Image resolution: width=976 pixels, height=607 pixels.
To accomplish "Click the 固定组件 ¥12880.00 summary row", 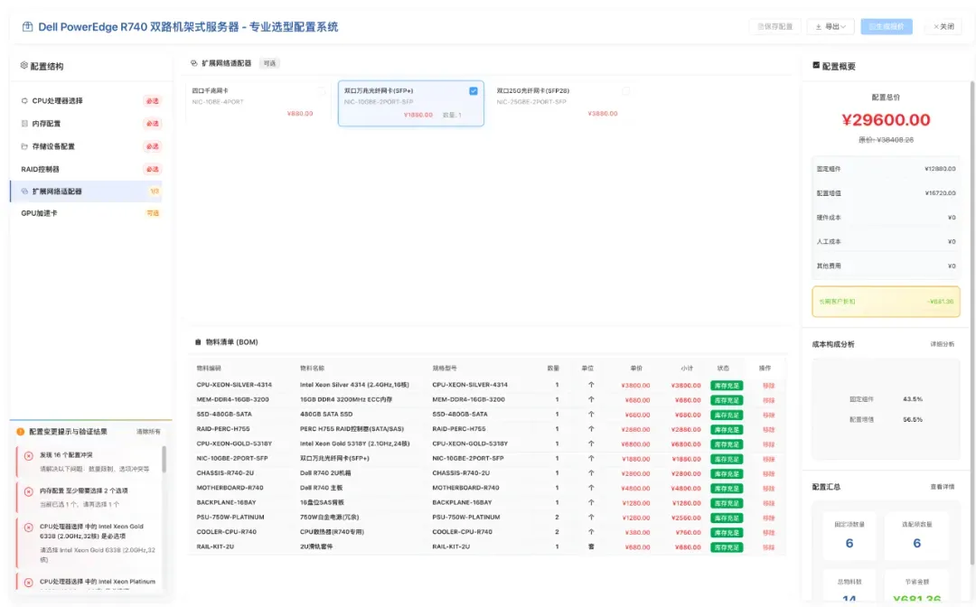I will [886, 169].
